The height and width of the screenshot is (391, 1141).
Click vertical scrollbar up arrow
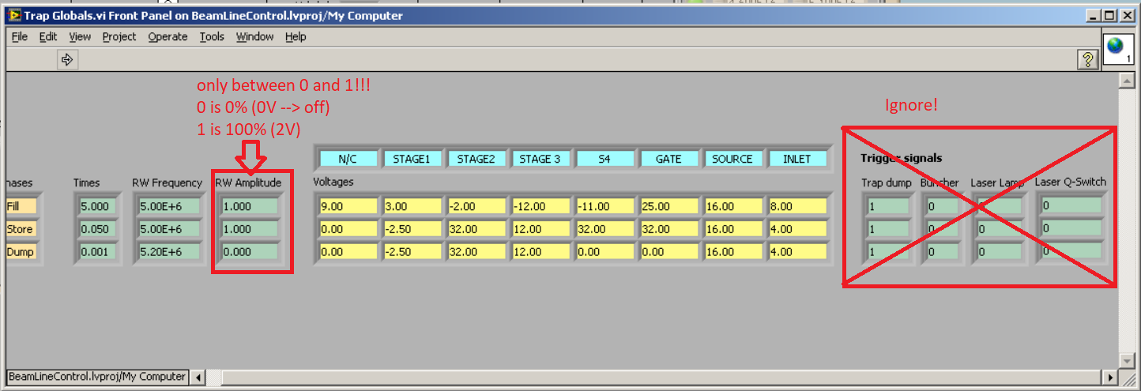point(1128,81)
